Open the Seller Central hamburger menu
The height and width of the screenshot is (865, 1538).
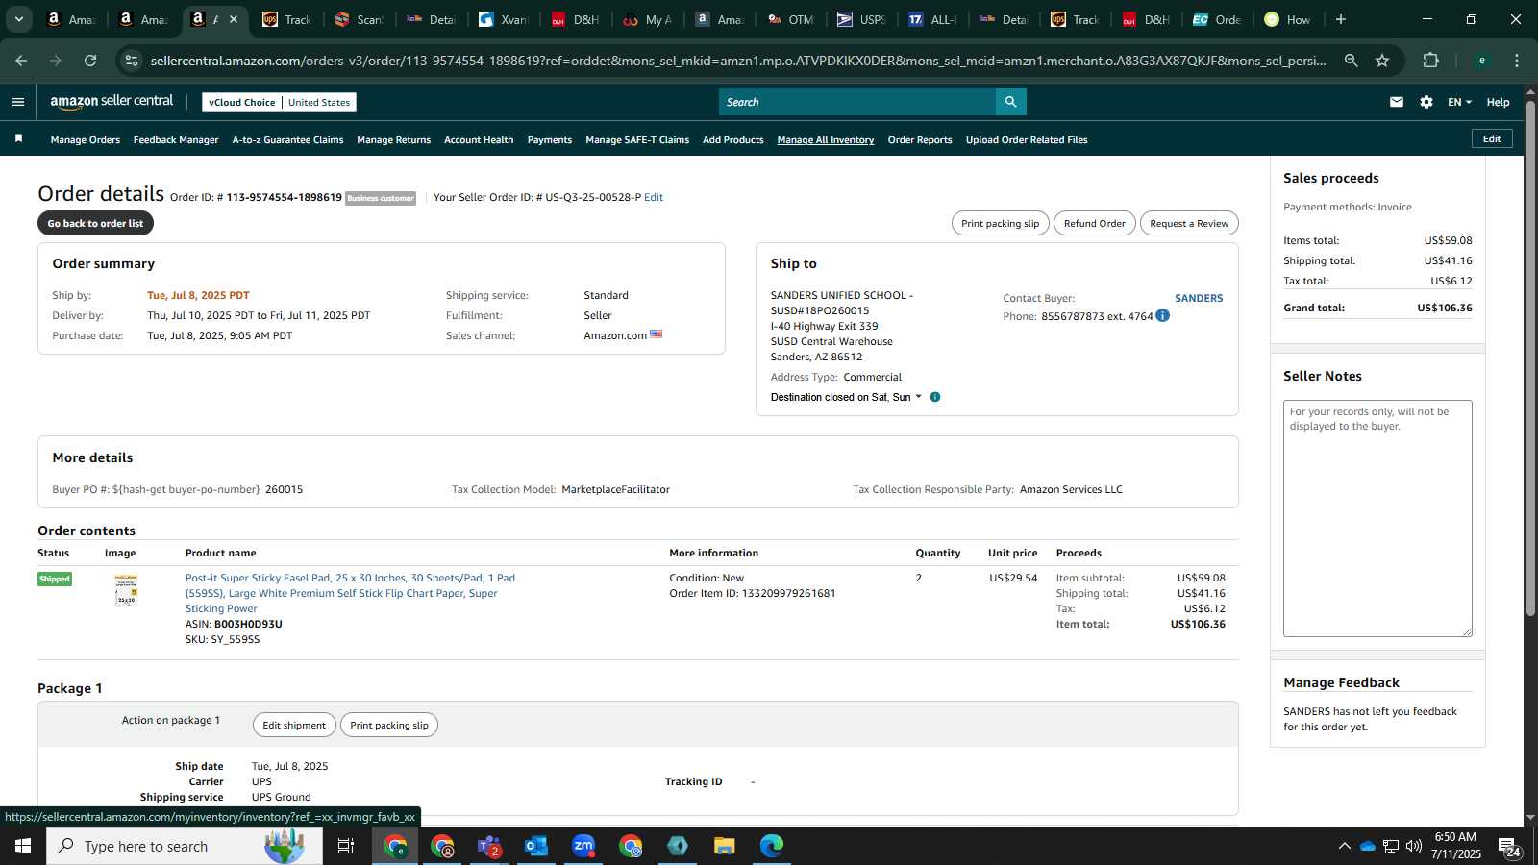17,102
